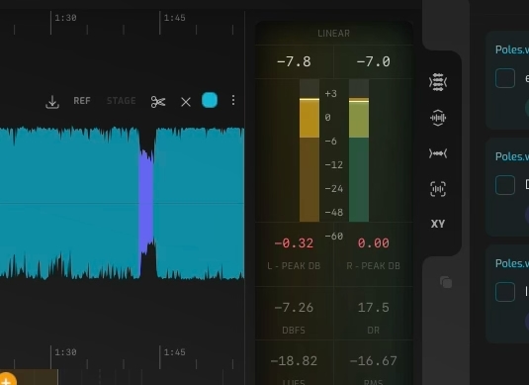Click the 17.5 DR value
The width and height of the screenshot is (529, 385).
pos(374,308)
